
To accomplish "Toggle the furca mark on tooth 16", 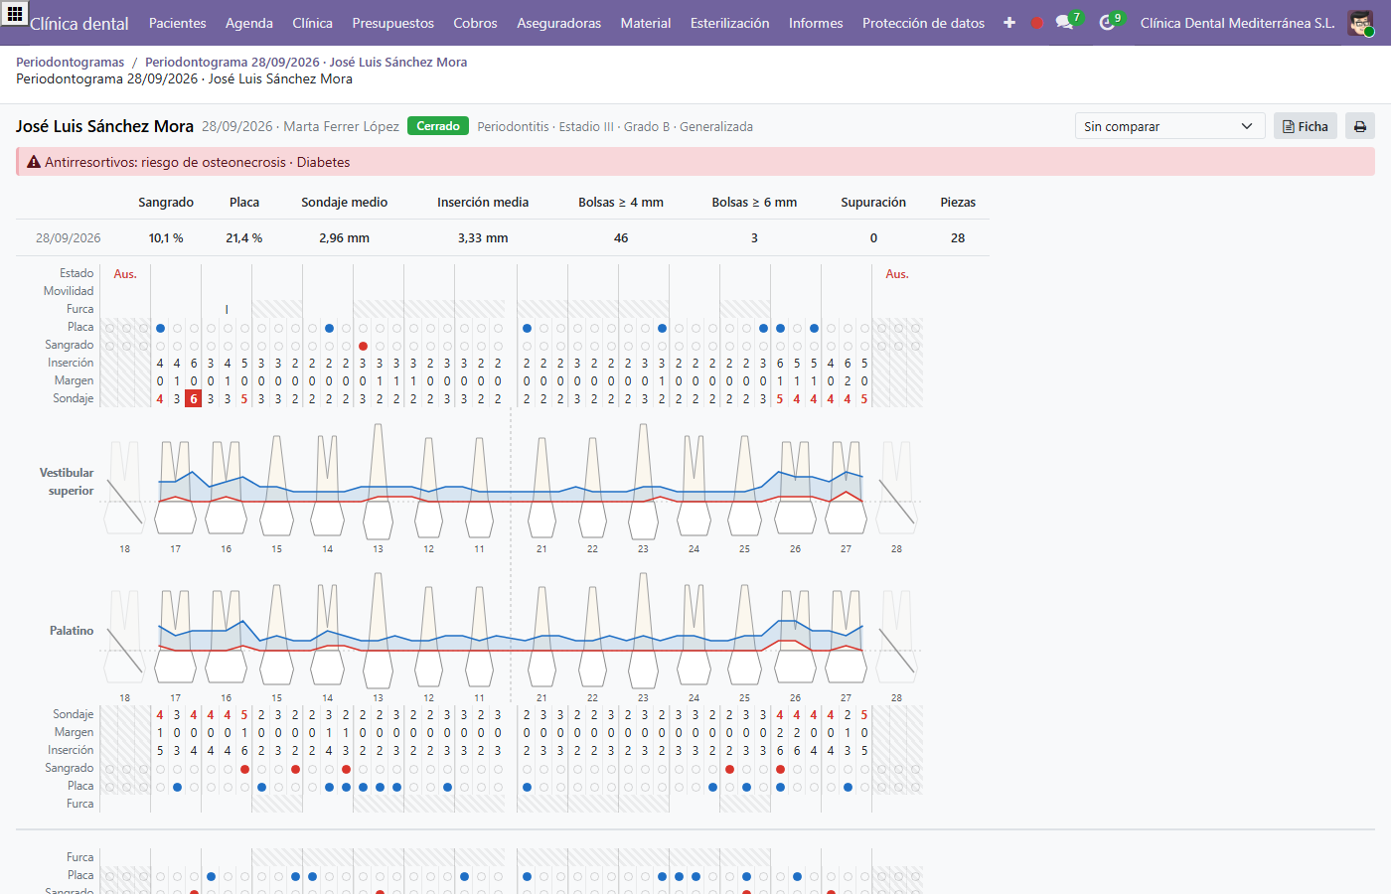I will [227, 309].
